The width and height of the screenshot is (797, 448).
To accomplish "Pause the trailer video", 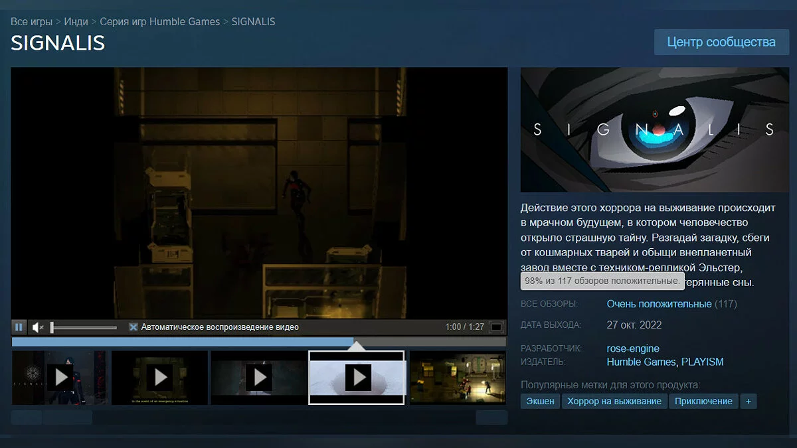I will pos(19,327).
